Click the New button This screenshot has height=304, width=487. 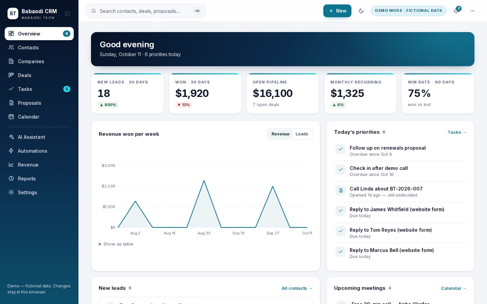(337, 11)
